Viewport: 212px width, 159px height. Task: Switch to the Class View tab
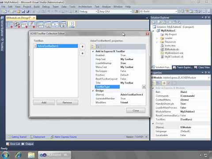(202, 67)
